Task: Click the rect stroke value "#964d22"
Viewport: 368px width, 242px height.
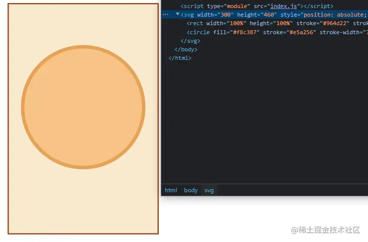Action: 334,23
